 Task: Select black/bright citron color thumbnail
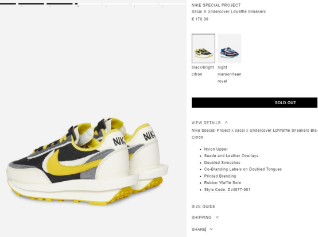203,48
